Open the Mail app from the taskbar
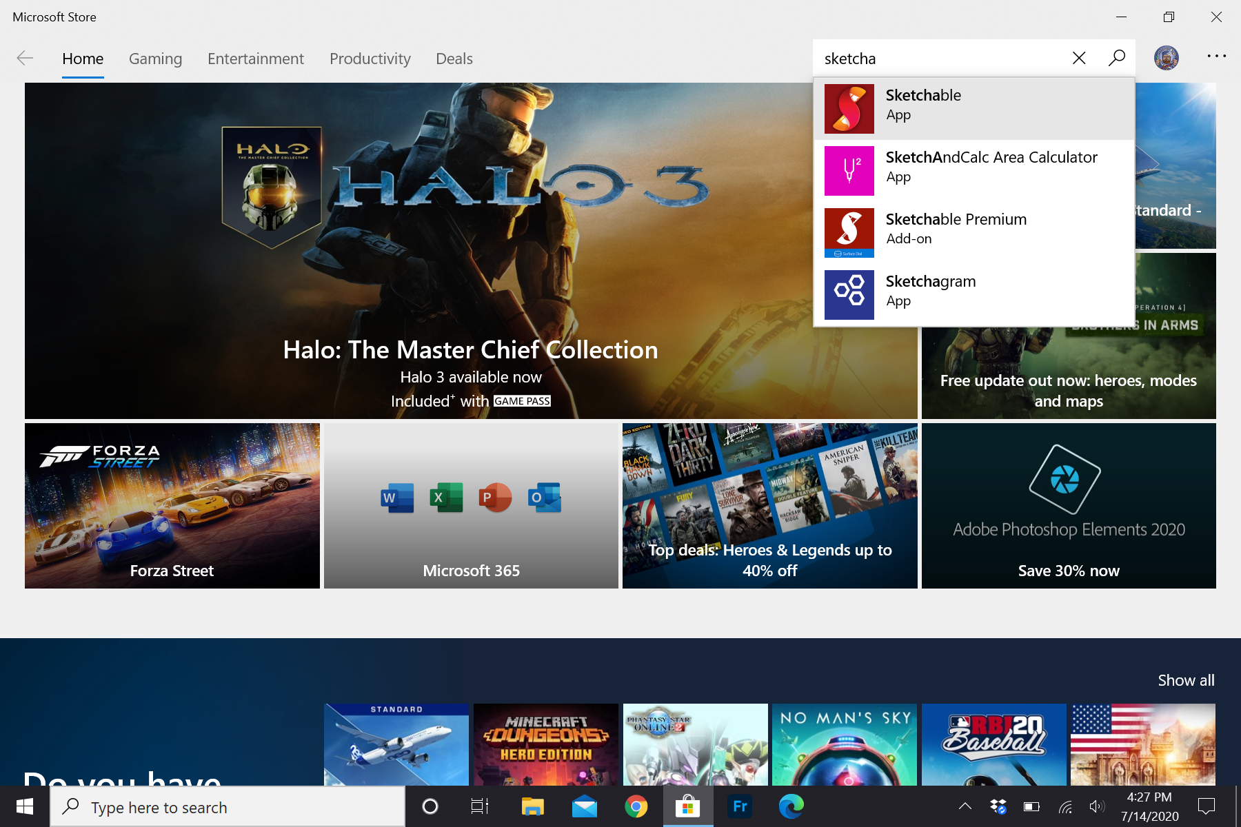The height and width of the screenshot is (827, 1241). pos(585,806)
